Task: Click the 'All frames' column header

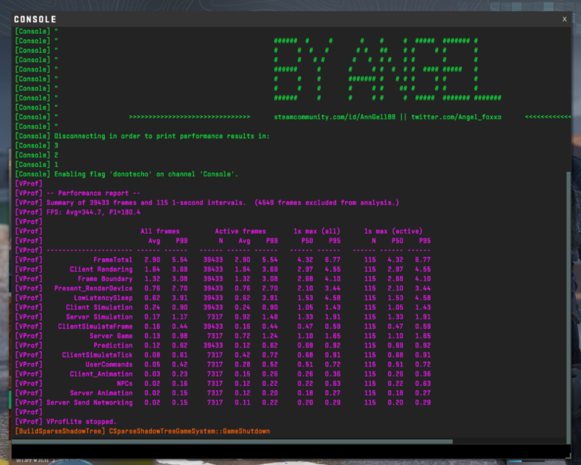Action: coord(160,231)
